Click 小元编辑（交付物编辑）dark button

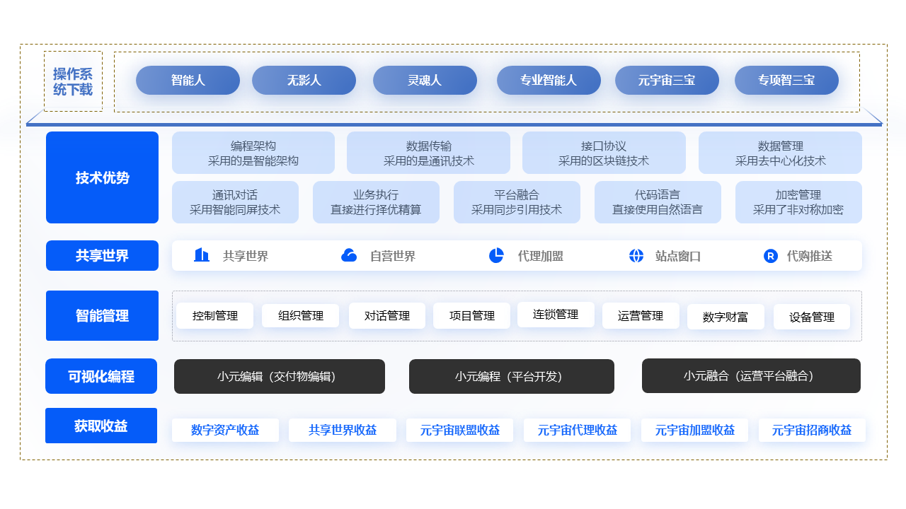pos(280,376)
